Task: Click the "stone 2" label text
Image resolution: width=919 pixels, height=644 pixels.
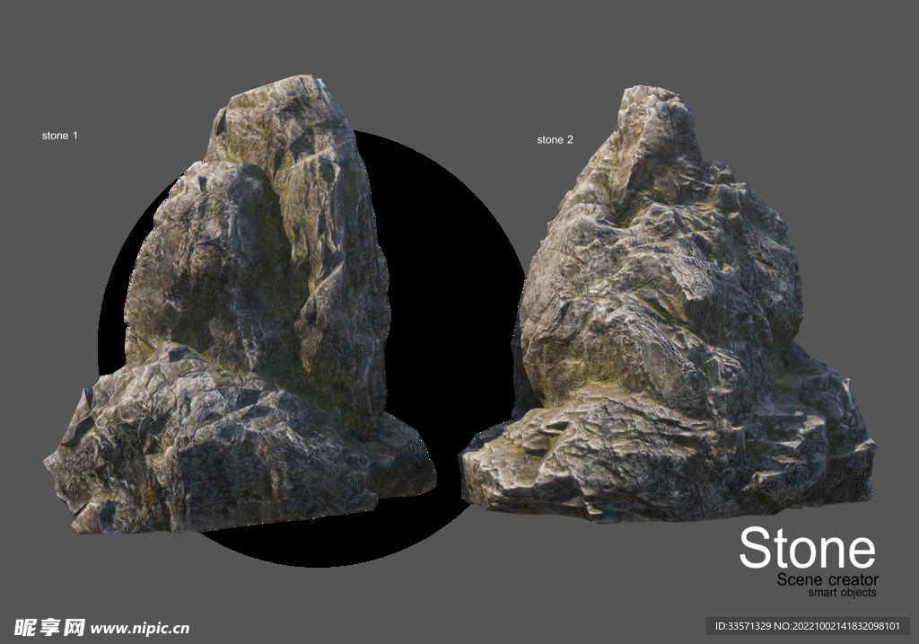Action: point(555,140)
